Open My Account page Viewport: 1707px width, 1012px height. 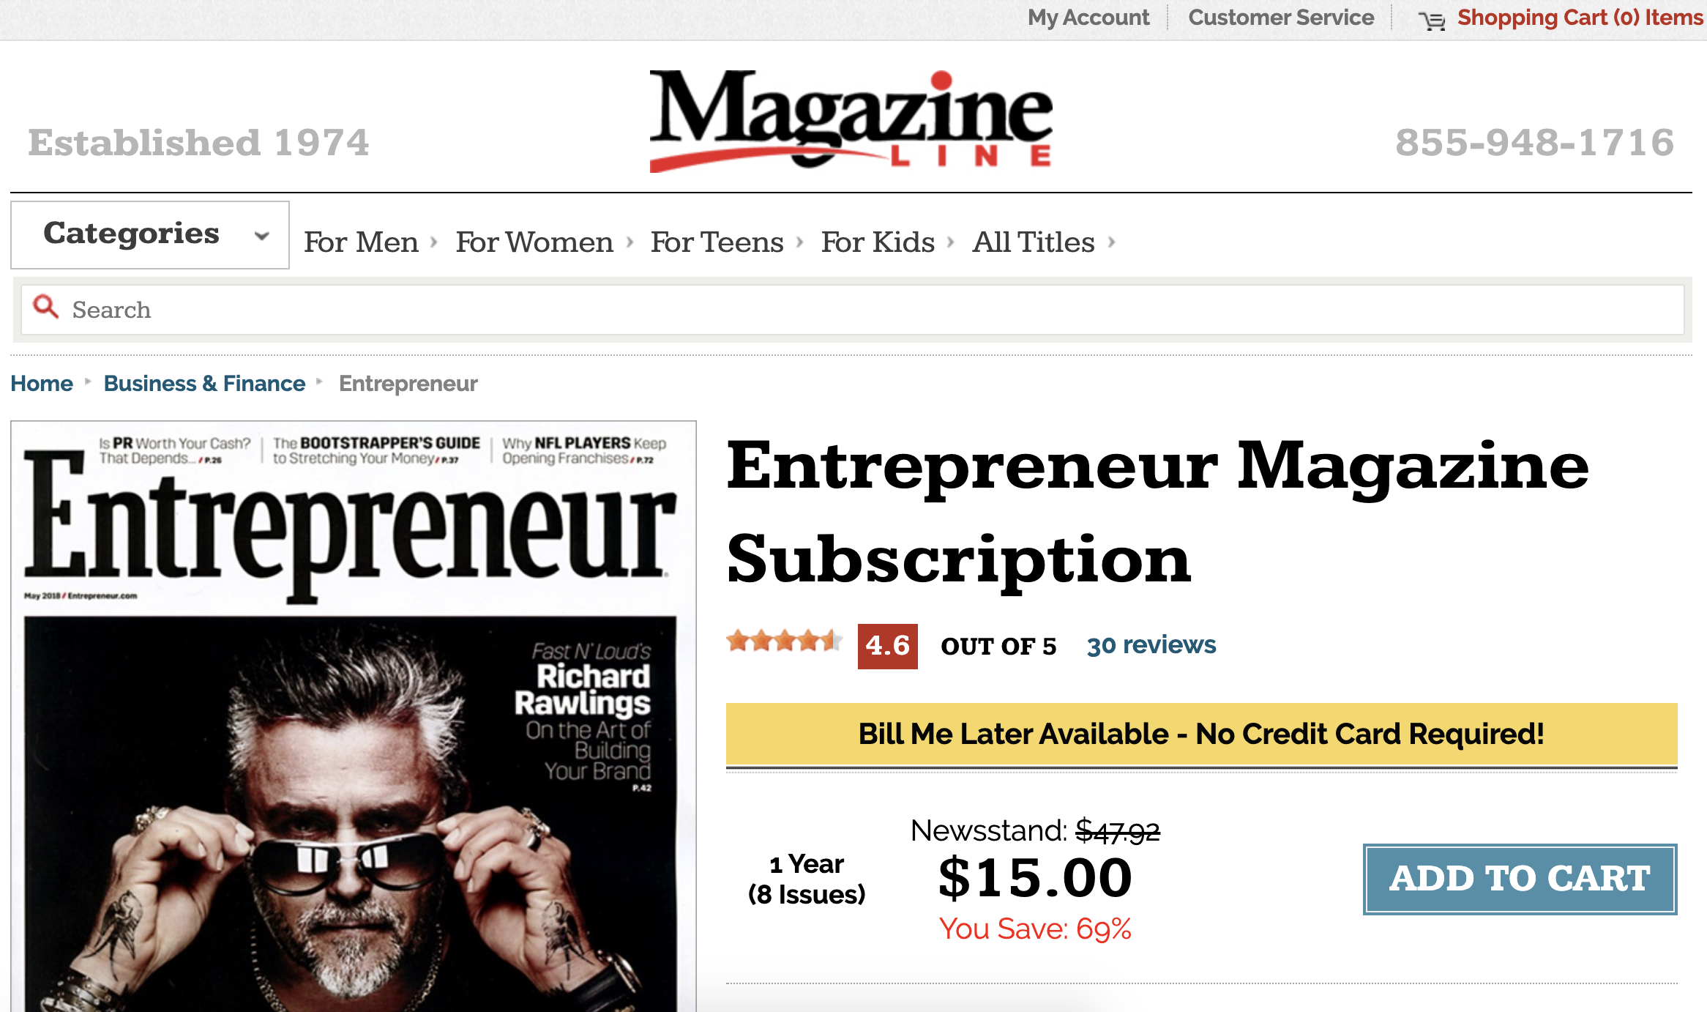click(x=1088, y=18)
